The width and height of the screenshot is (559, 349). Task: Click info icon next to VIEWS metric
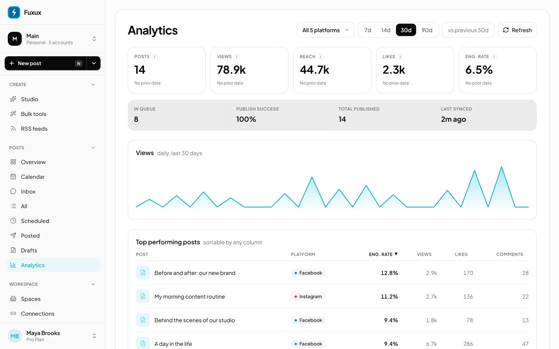[237, 57]
